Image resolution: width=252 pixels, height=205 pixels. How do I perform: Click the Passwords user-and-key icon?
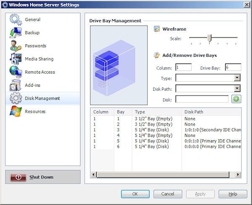coord(16,46)
